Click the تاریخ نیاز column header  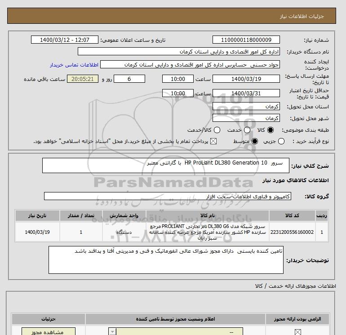tap(37, 215)
